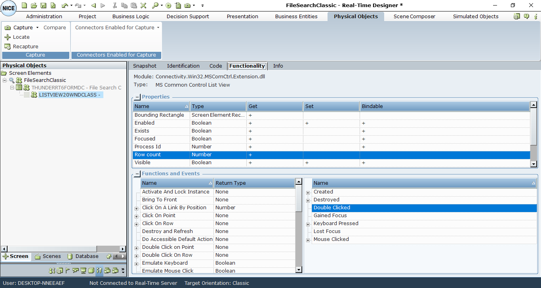Copy selection using the copy icon
The width and height of the screenshot is (541, 288).
tap(124, 6)
